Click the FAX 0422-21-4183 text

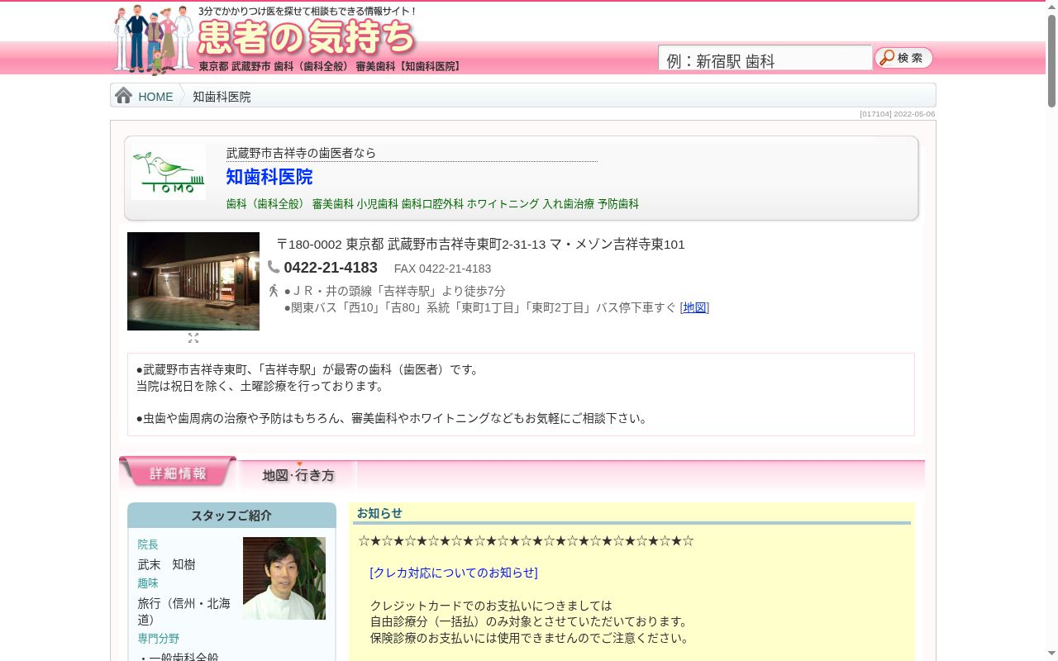coord(442,269)
